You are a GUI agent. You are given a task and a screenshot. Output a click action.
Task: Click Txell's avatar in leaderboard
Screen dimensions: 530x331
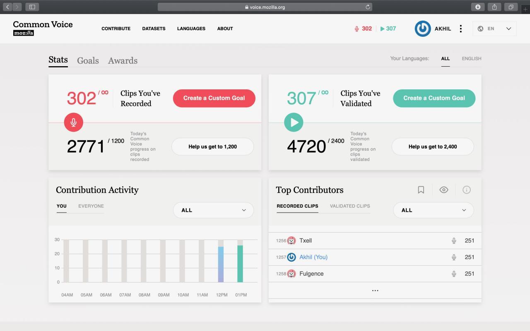pos(291,240)
